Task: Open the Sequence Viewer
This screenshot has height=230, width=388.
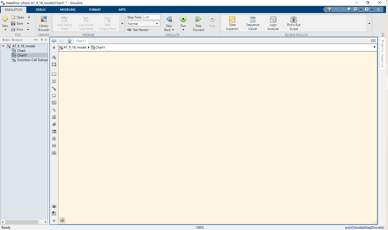Action: (x=253, y=23)
